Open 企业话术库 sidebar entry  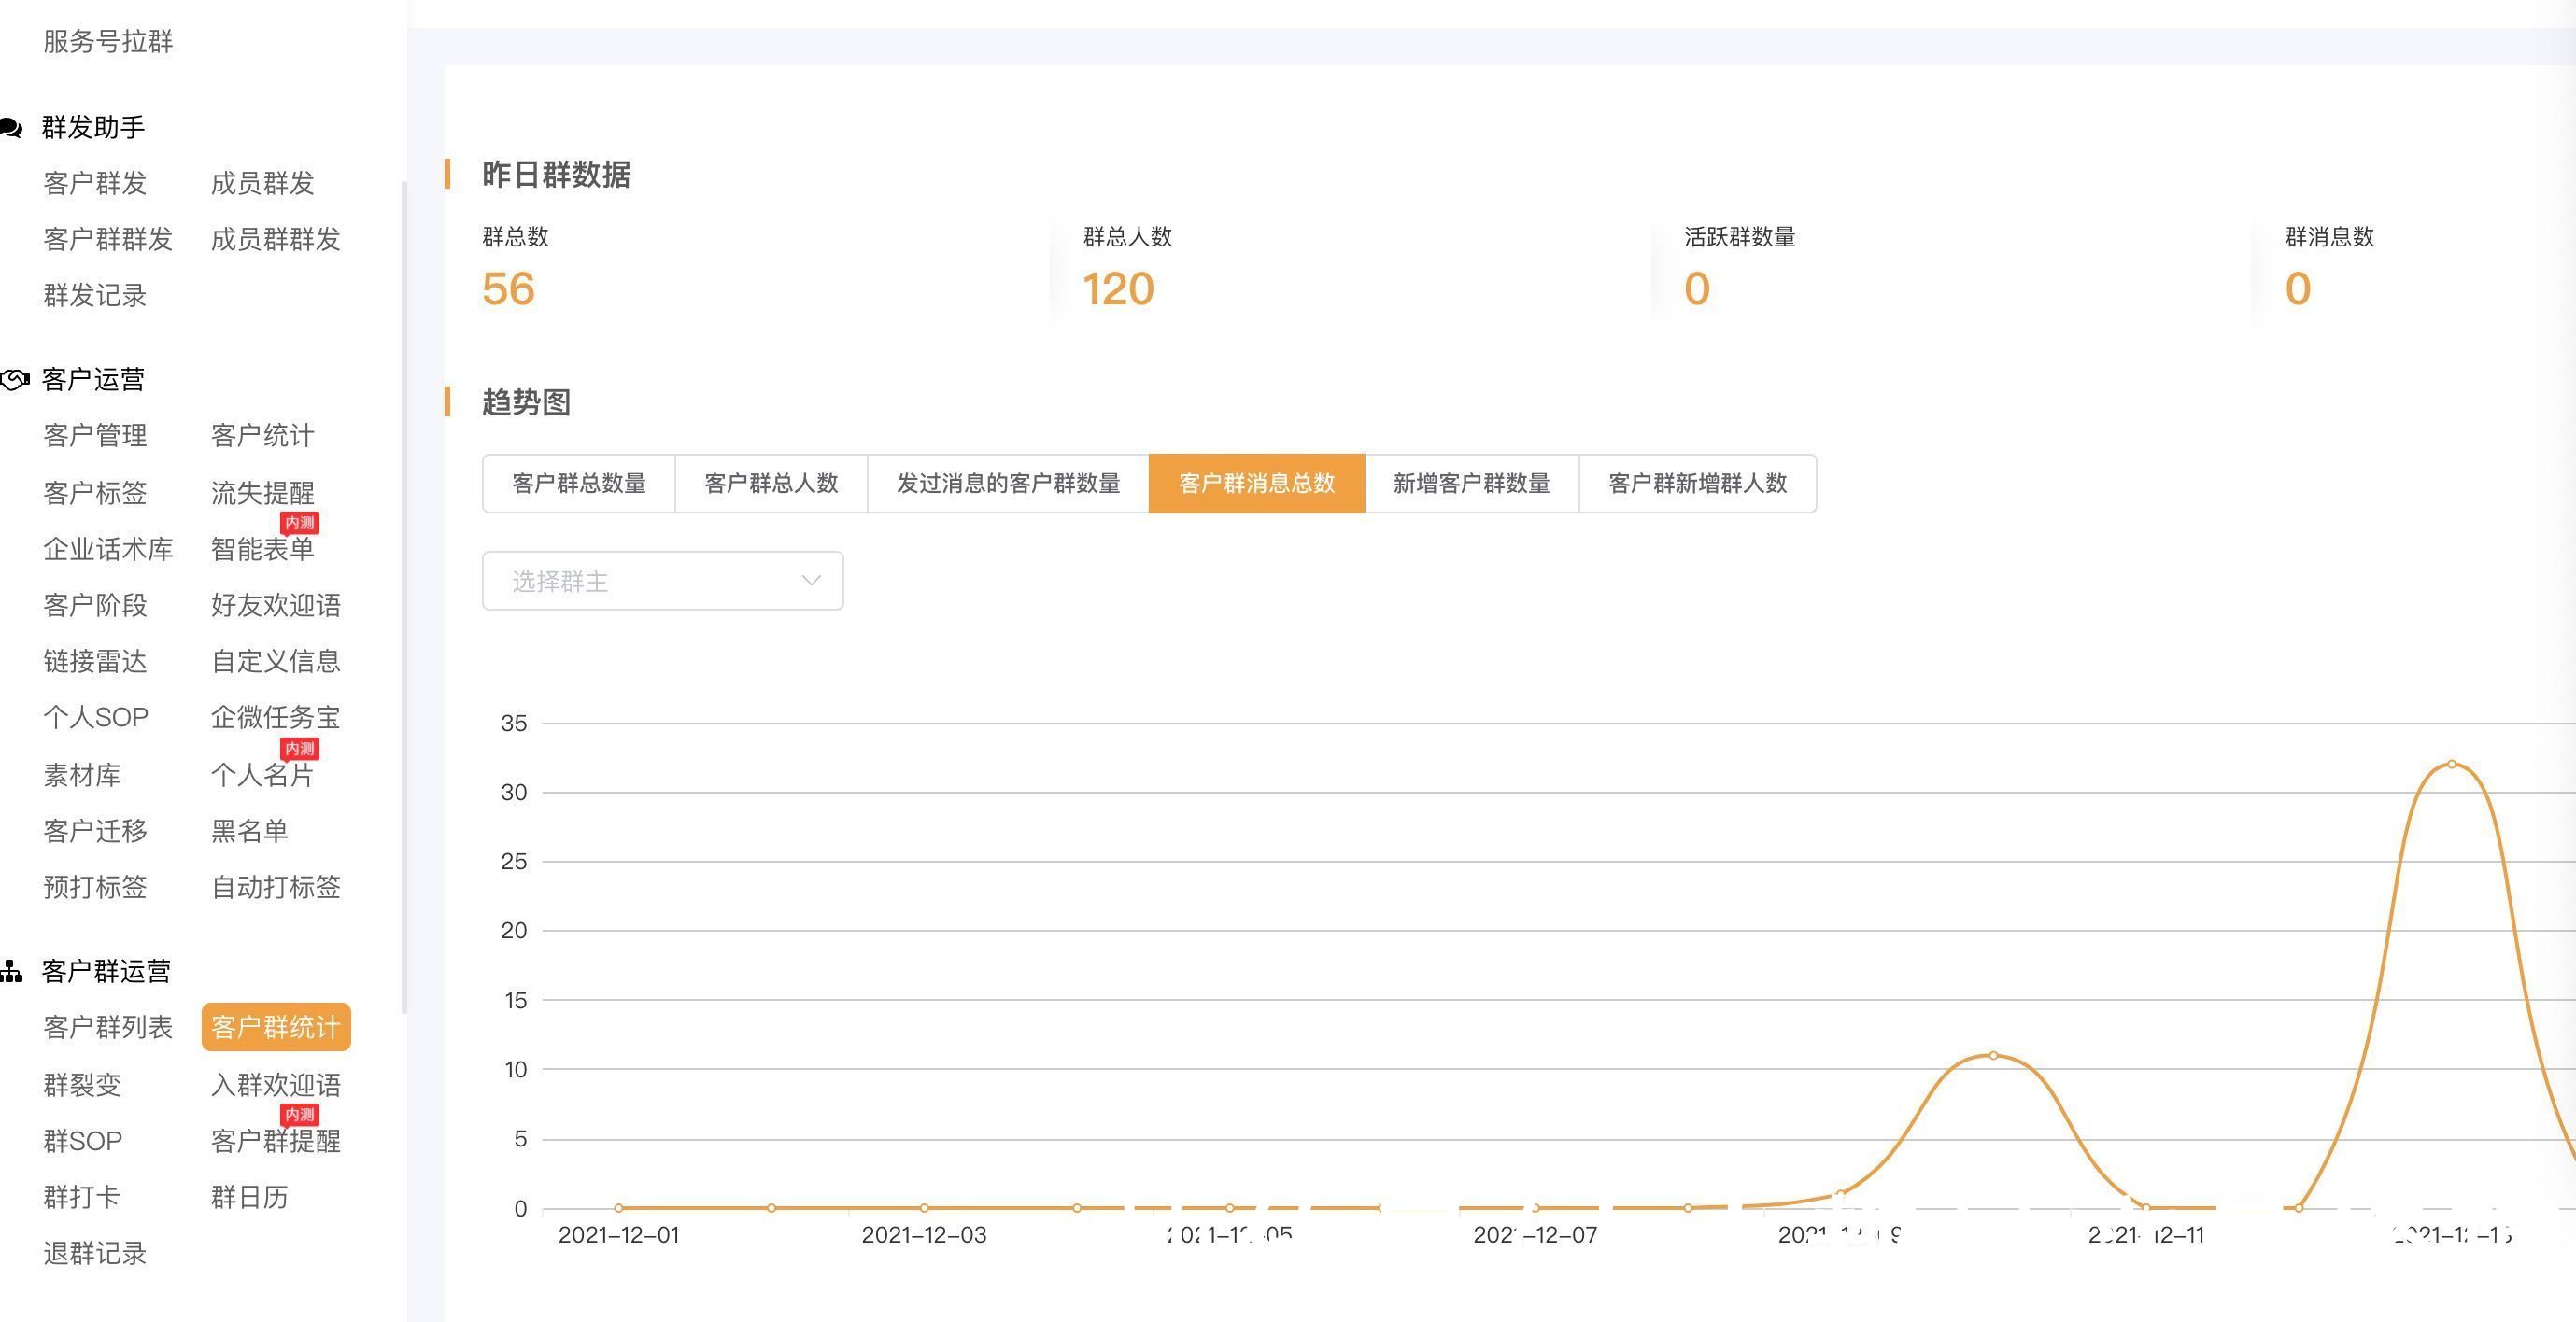108,549
